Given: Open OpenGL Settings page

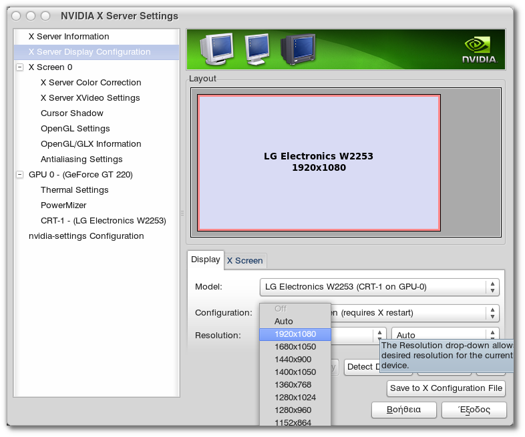Looking at the screenshot, I should pyautogui.click(x=75, y=129).
